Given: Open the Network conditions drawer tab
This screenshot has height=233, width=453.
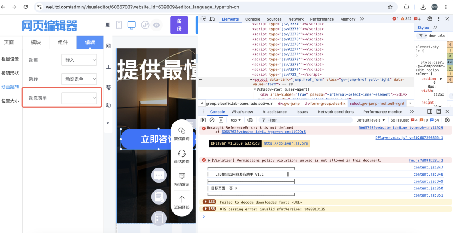Looking at the screenshot, I should pyautogui.click(x=336, y=112).
